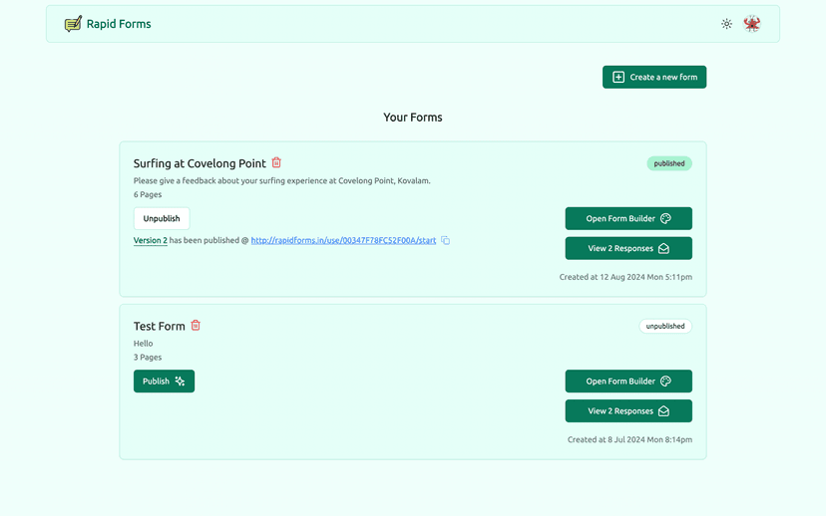Image resolution: width=826 pixels, height=516 pixels.
Task: Open the user avatar profile menu
Action: pyautogui.click(x=752, y=24)
